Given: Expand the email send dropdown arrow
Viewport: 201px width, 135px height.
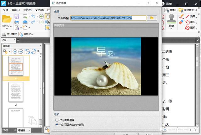Looking at the screenshot, I should [29, 16].
